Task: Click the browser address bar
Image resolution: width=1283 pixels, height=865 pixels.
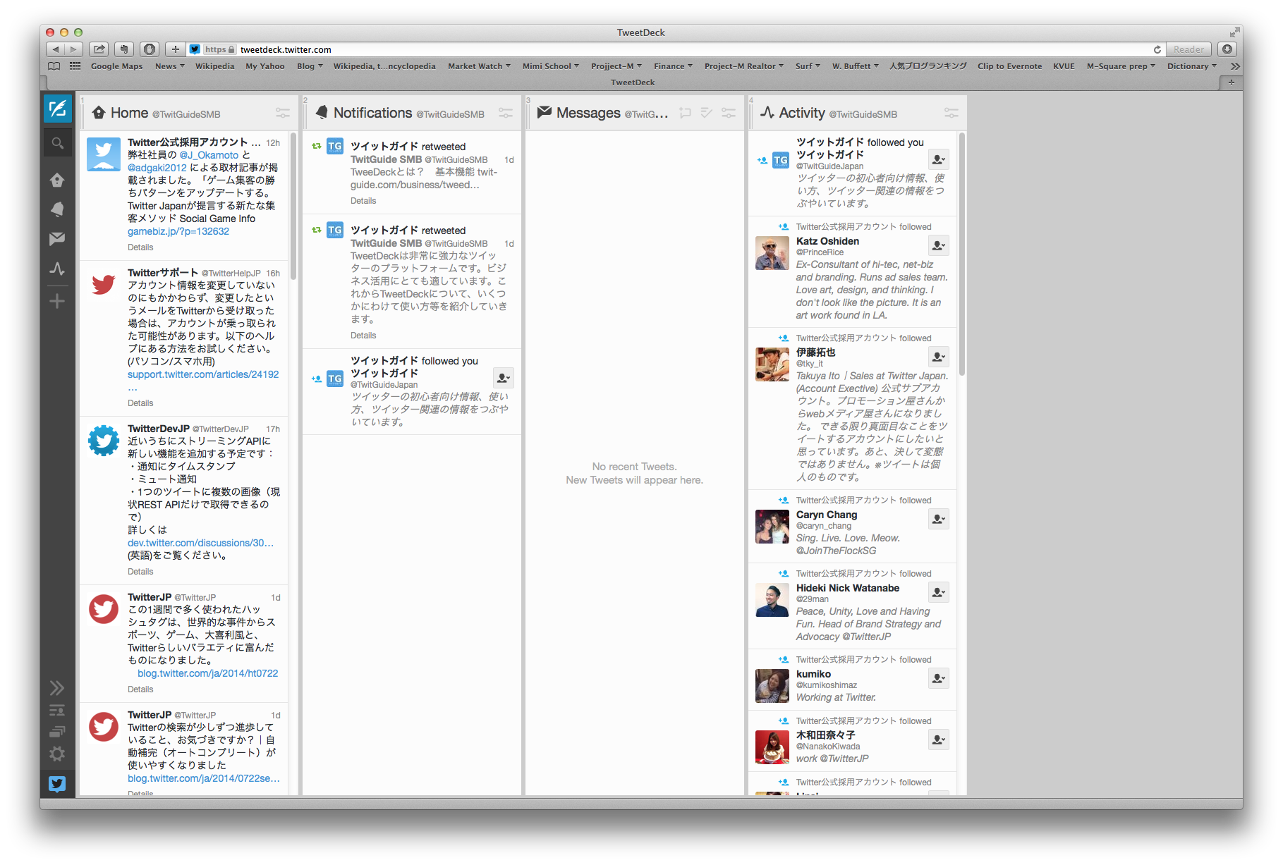Action: [x=635, y=49]
